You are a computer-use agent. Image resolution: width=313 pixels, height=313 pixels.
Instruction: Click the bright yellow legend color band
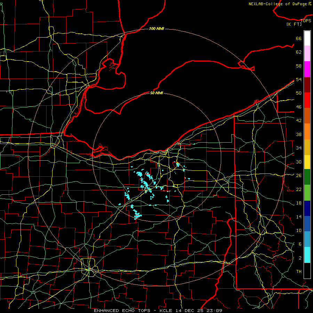[x=307, y=162]
